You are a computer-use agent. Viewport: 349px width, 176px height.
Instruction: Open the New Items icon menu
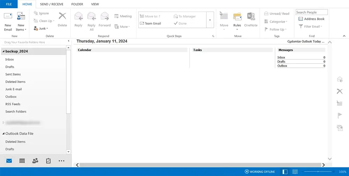pyautogui.click(x=21, y=16)
